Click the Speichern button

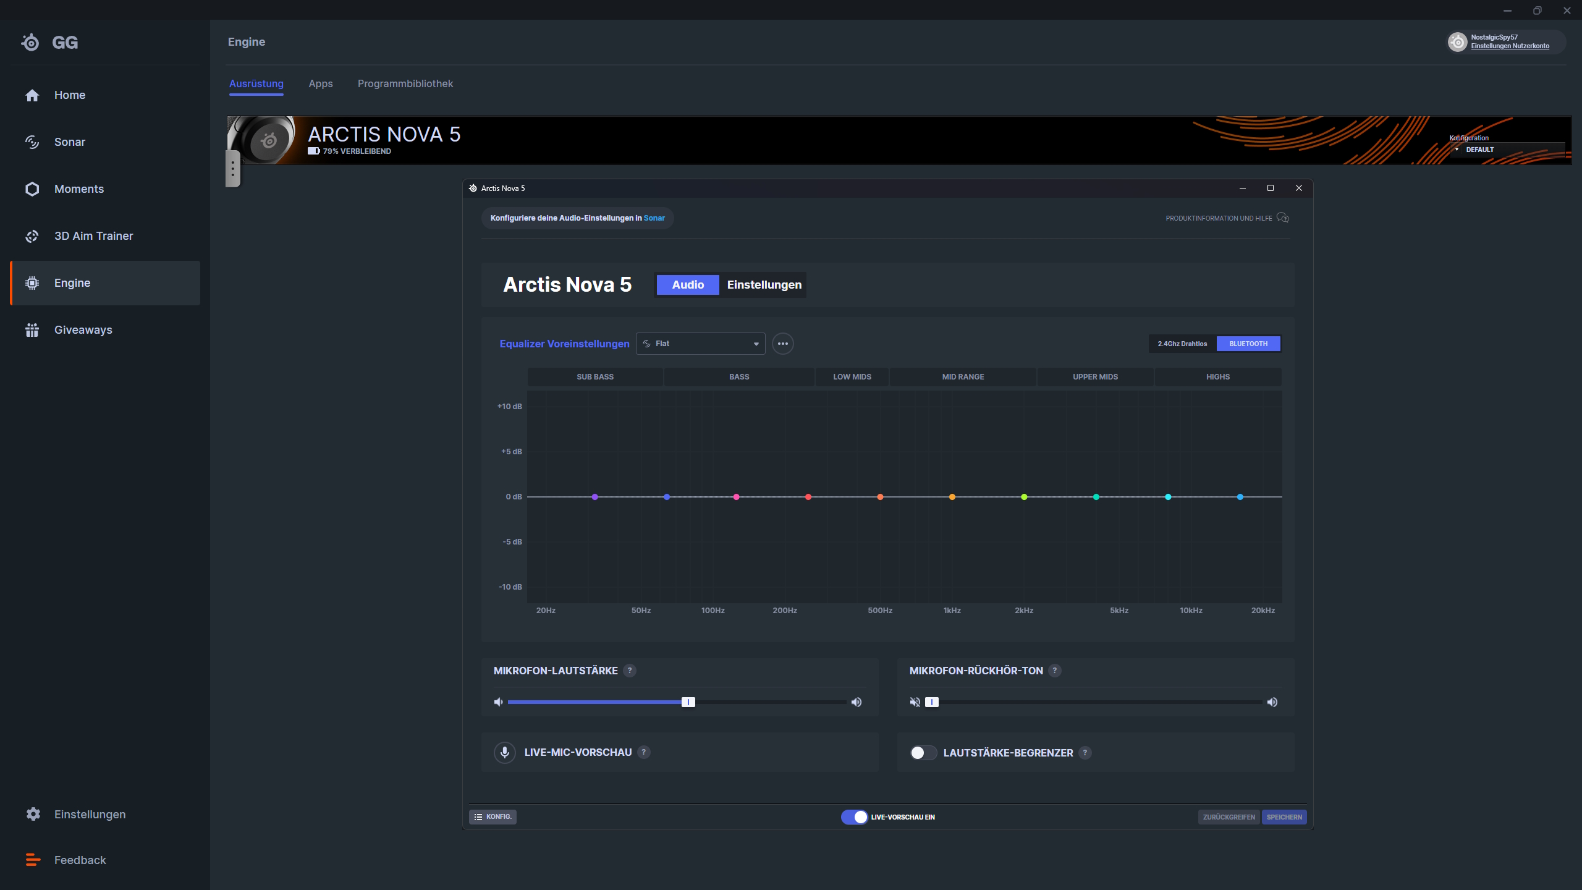coord(1284,817)
